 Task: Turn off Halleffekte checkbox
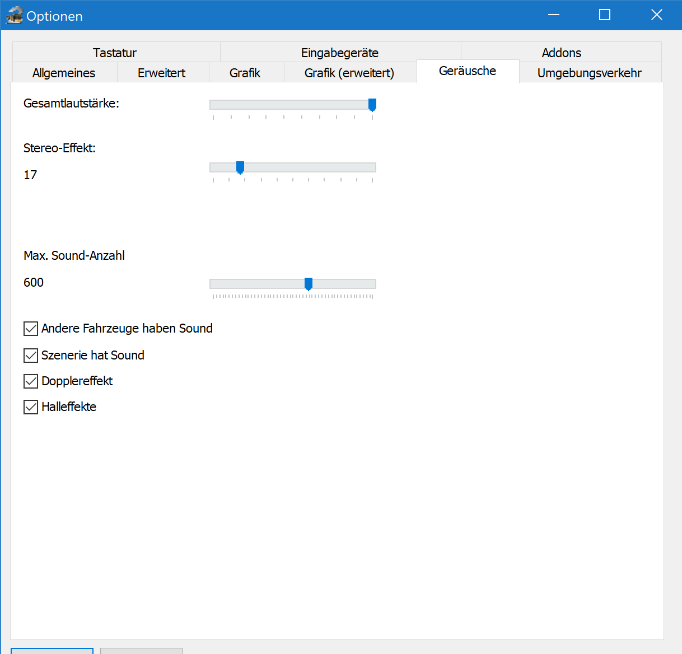[x=31, y=407]
